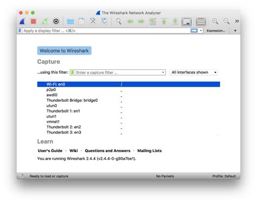
Task: Restart the current capture
Action: [x=45, y=22]
